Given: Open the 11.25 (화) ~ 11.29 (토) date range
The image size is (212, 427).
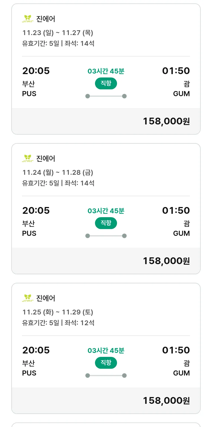Looking at the screenshot, I should (x=58, y=312).
